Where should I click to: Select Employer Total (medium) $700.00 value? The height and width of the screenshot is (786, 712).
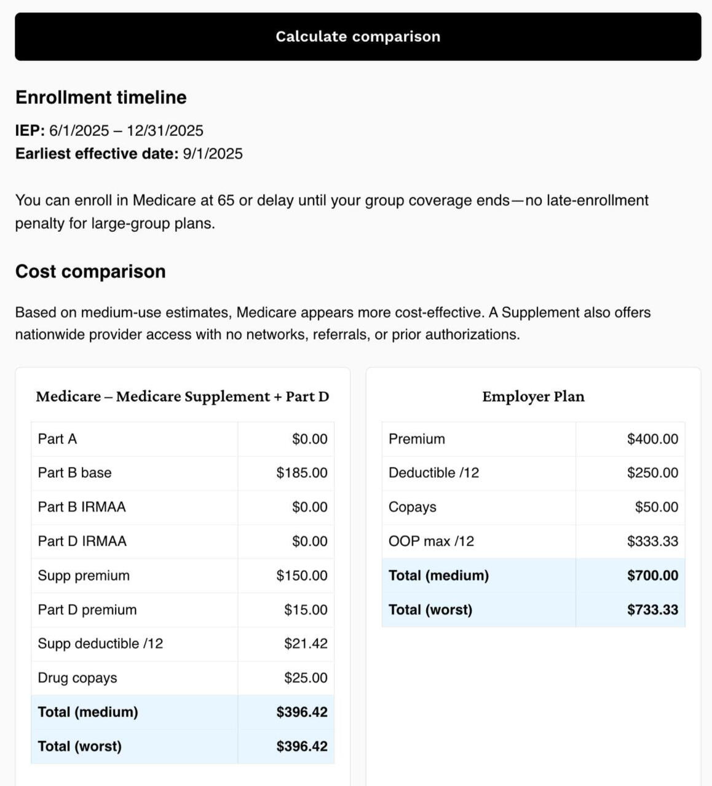coord(652,576)
